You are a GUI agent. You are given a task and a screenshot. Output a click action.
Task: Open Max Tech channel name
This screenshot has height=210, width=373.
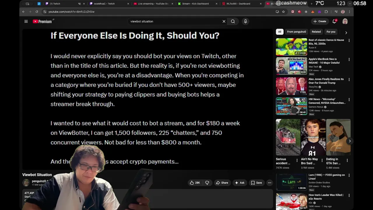tap(313, 67)
